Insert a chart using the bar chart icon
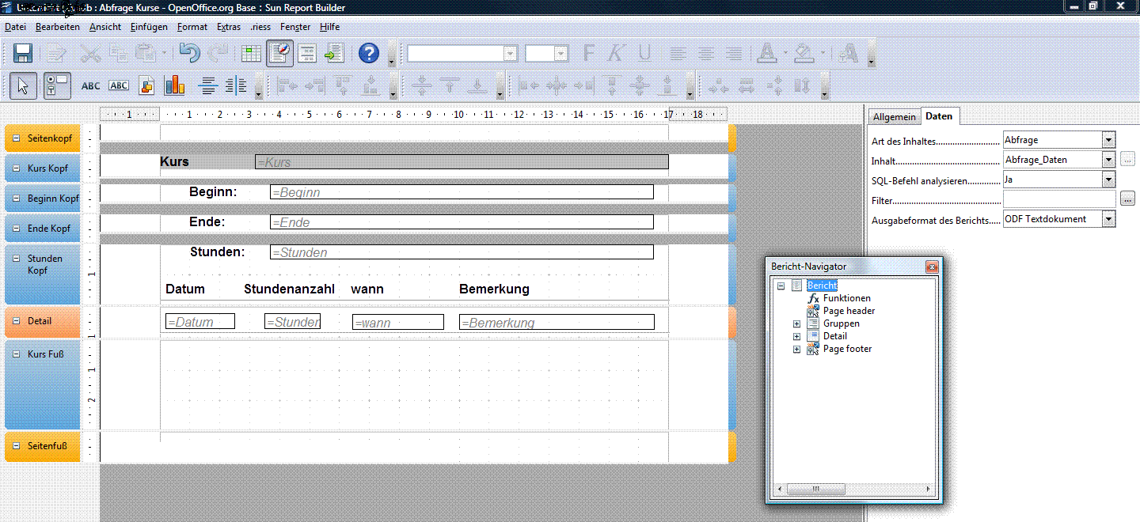This screenshot has width=1140, height=522. (174, 85)
